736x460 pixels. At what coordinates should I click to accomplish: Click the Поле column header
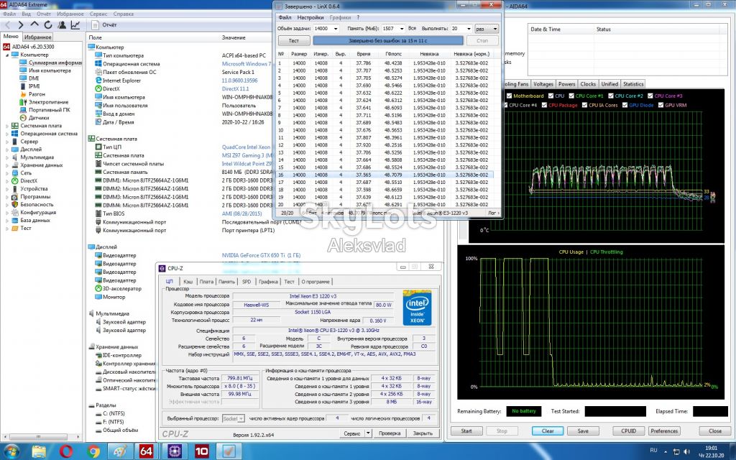tap(95, 37)
